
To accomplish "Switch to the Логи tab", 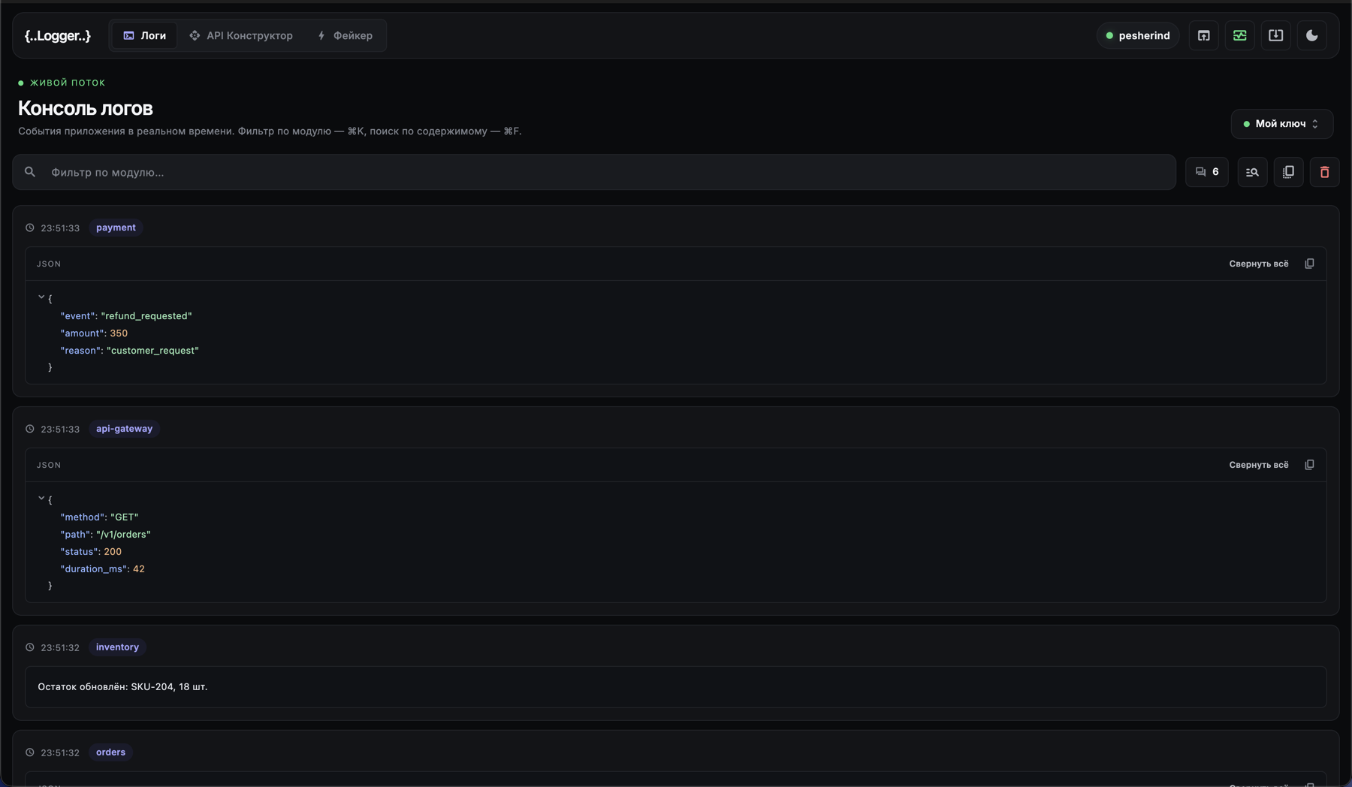I will coord(144,35).
